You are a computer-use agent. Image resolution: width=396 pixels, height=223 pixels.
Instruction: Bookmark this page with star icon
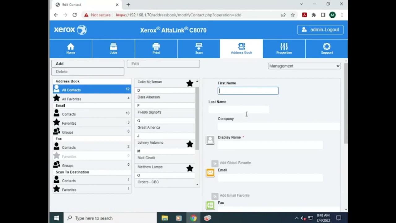click(293, 15)
